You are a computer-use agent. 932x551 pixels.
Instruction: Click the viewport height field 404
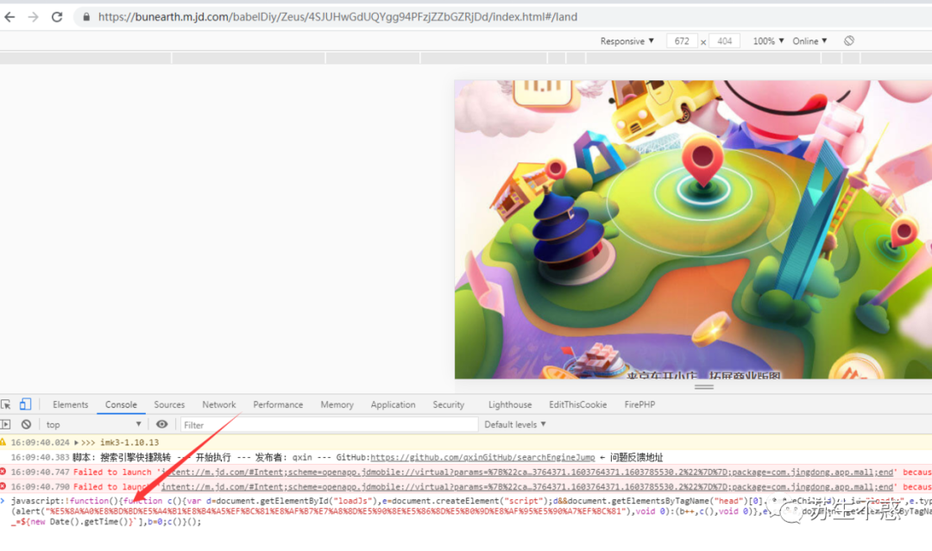point(724,41)
